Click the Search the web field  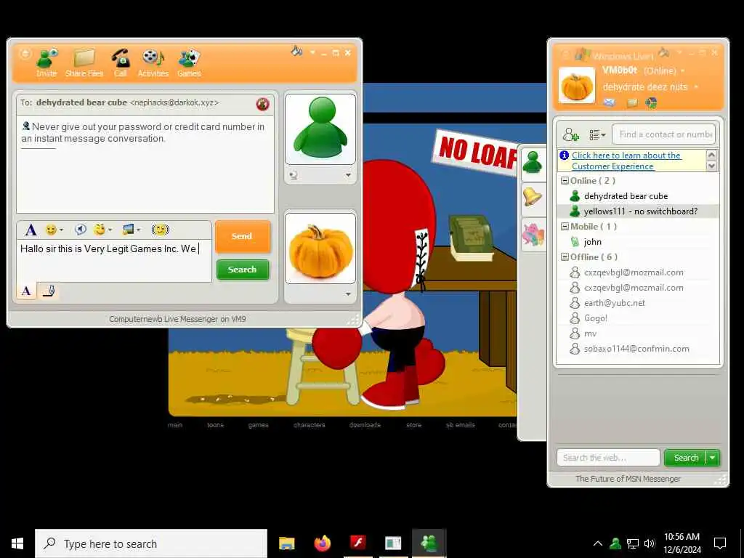pos(608,458)
